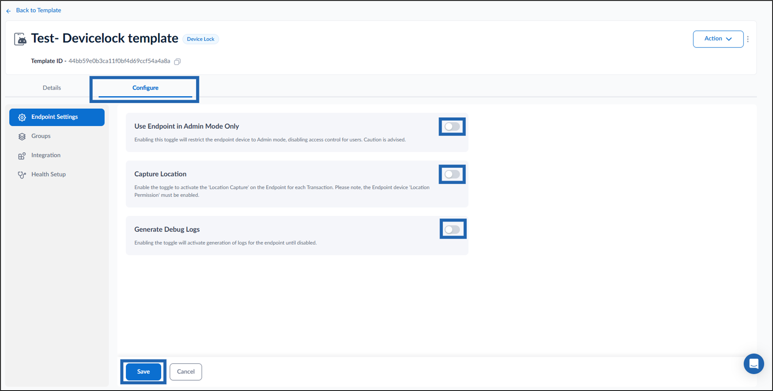Click the Health Setup stethoscope icon
Screen dimensions: 773x391
pos(22,175)
